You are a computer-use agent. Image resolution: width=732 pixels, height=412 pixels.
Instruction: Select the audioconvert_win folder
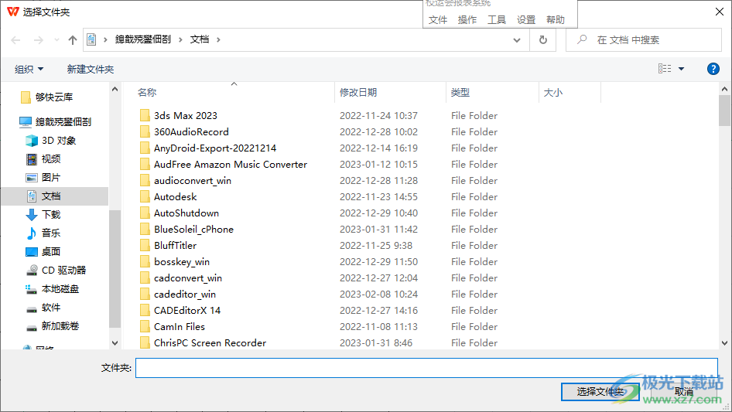pyautogui.click(x=193, y=181)
